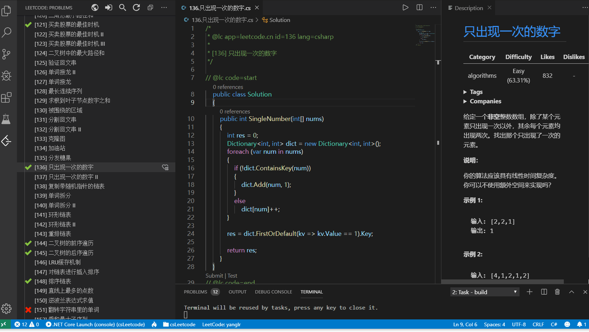Image resolution: width=589 pixels, height=332 pixels.
Task: Switch to the DEBUG CONSOLE tab
Action: pos(273,292)
